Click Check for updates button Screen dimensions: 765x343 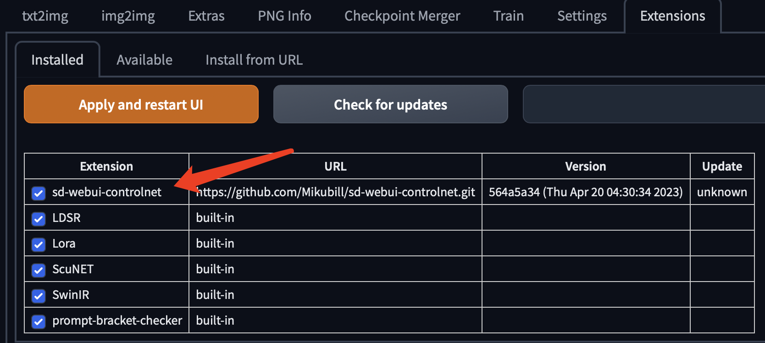pyautogui.click(x=391, y=104)
